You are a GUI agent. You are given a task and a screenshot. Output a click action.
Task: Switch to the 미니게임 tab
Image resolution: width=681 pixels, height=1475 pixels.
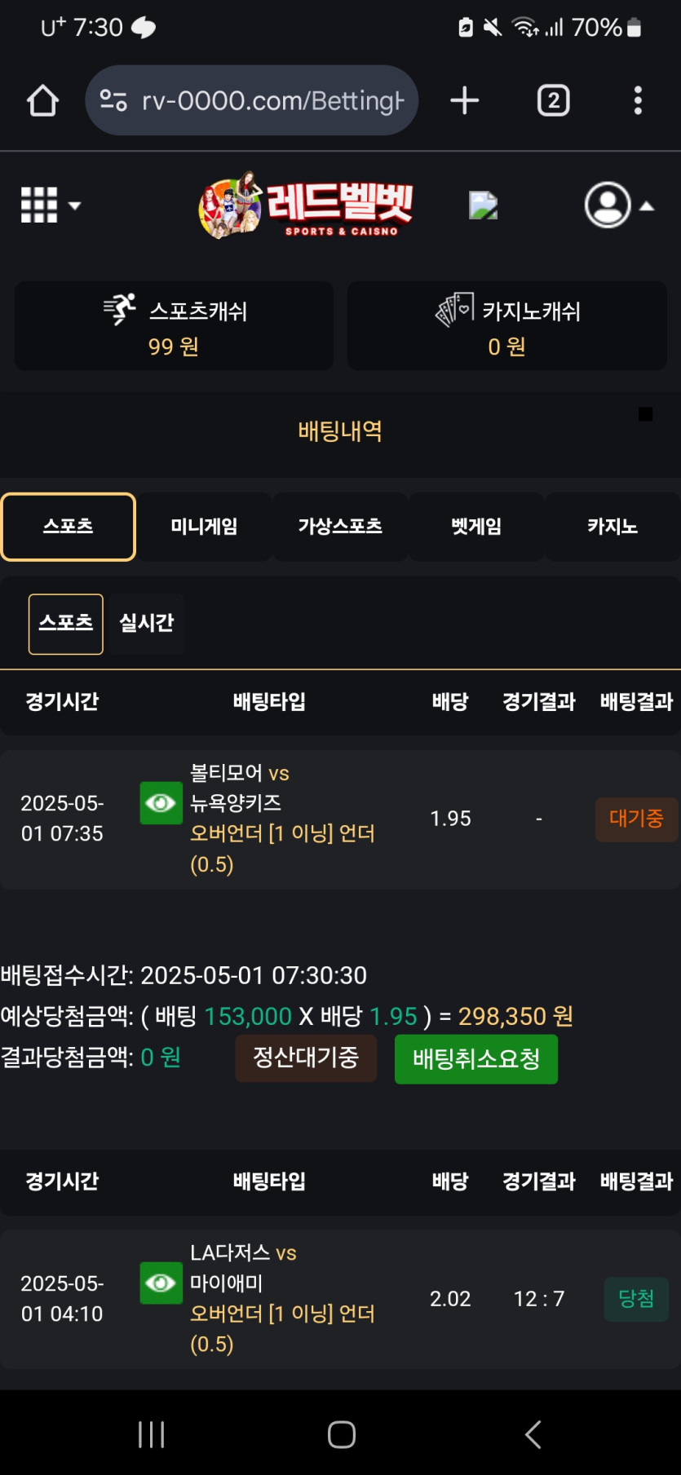(x=204, y=527)
